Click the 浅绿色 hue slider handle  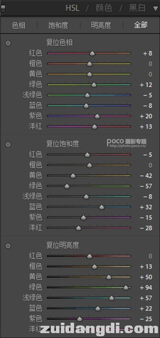click(87, 95)
